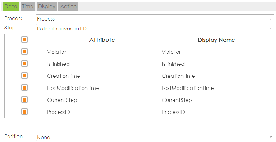Toggle the LastModificationTime checkbox

[25, 88]
